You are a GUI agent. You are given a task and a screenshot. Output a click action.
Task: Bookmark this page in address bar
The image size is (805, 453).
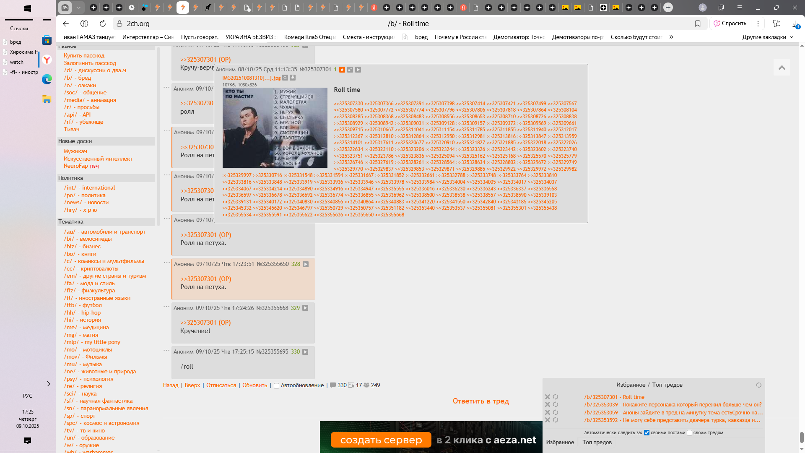click(x=698, y=23)
